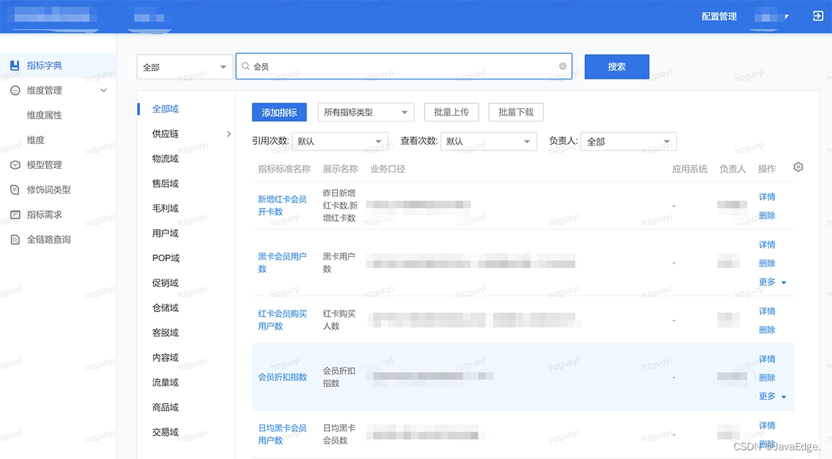Click 修饰词类型 document icon
Viewport: 832px width, 459px height.
[15, 190]
